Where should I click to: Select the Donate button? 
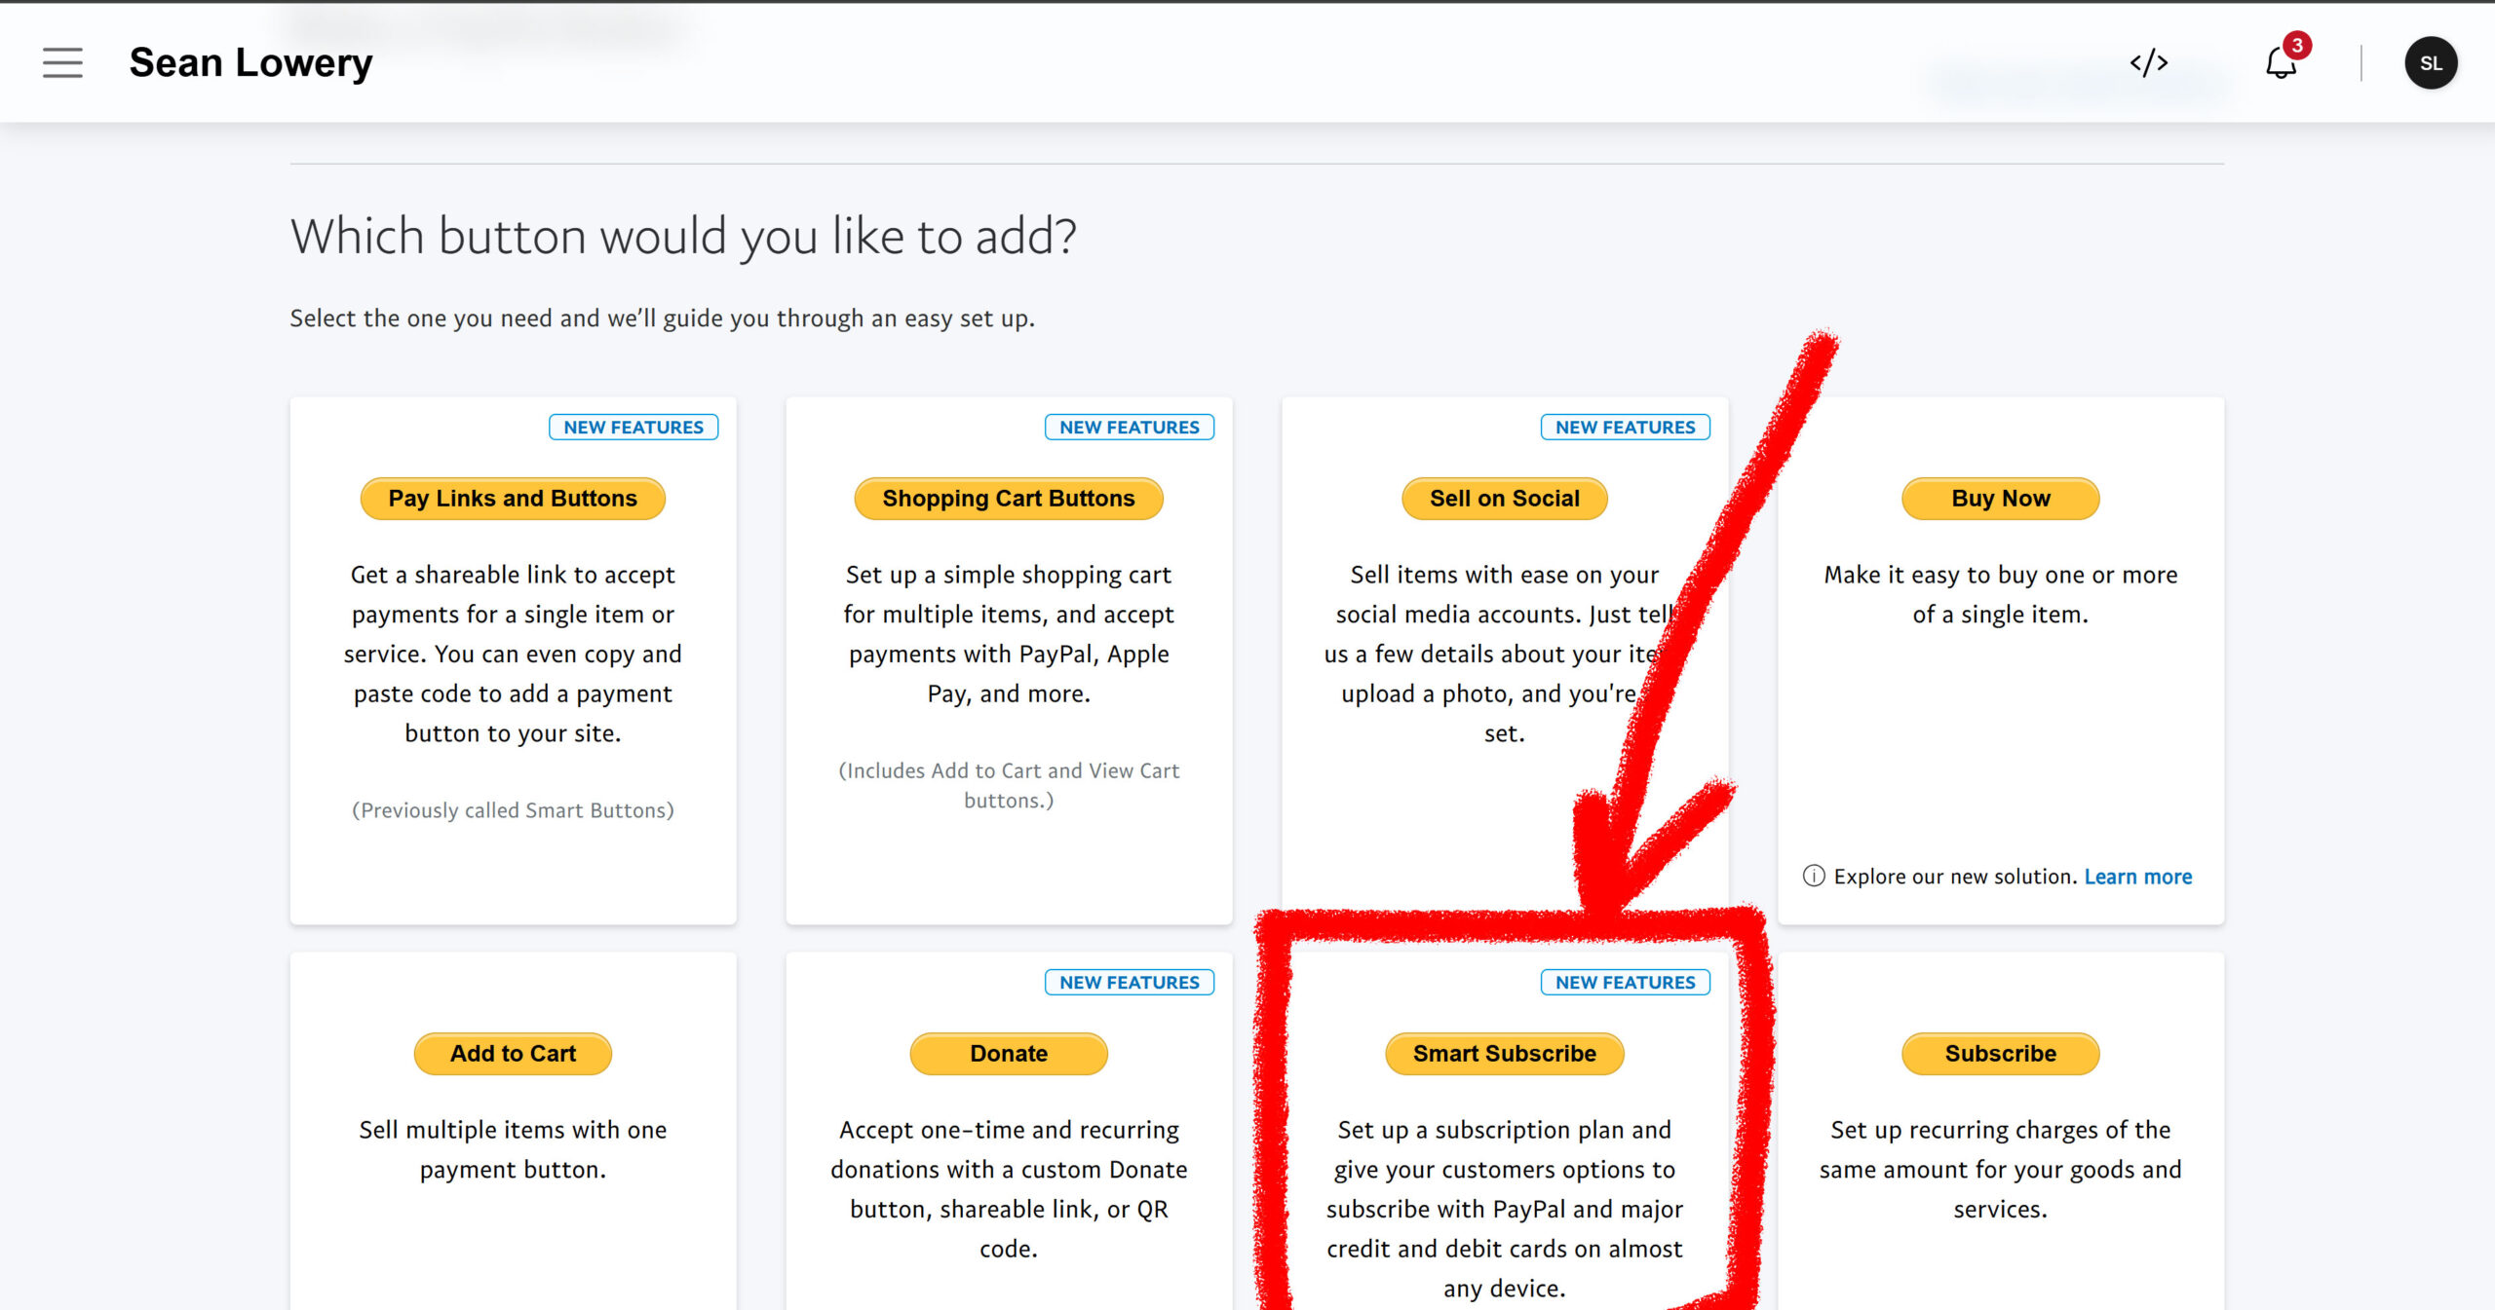point(1009,1053)
